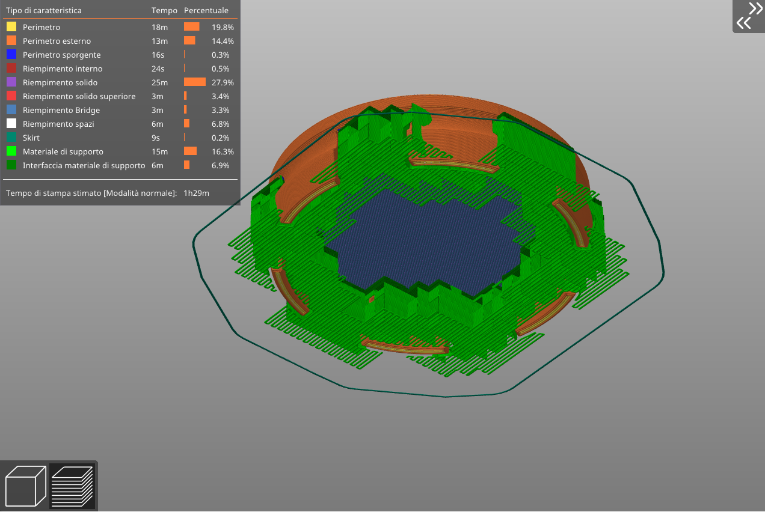This screenshot has width=765, height=512.
Task: Click the Materiale di supporto label
Action: [63, 151]
